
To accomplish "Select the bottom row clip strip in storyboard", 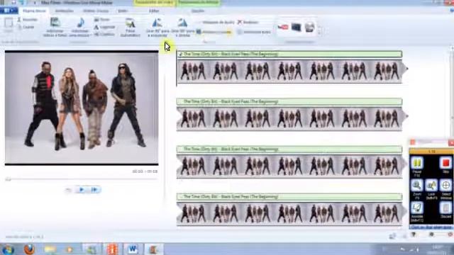I will point(289,214).
